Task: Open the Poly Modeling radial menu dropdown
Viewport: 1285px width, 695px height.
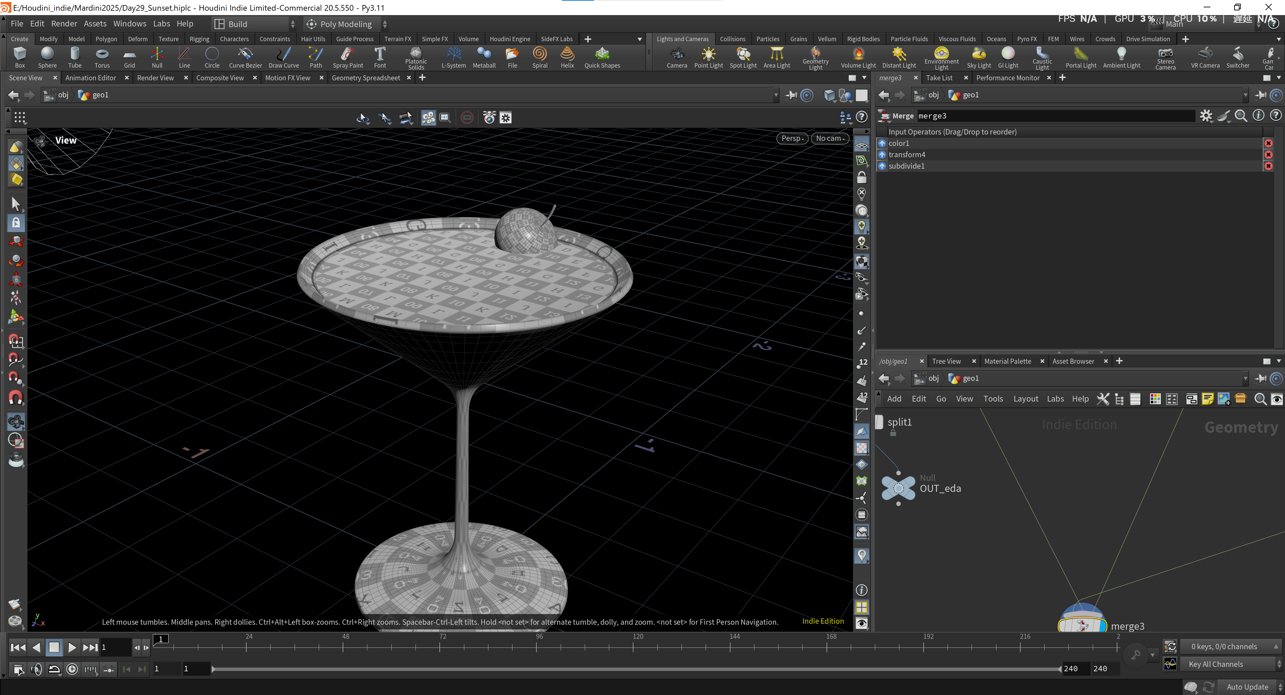Action: point(347,24)
